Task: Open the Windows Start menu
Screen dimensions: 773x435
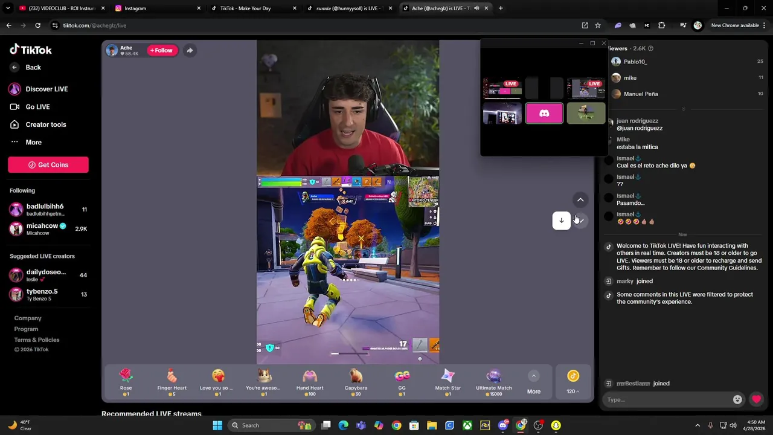Action: [x=217, y=425]
